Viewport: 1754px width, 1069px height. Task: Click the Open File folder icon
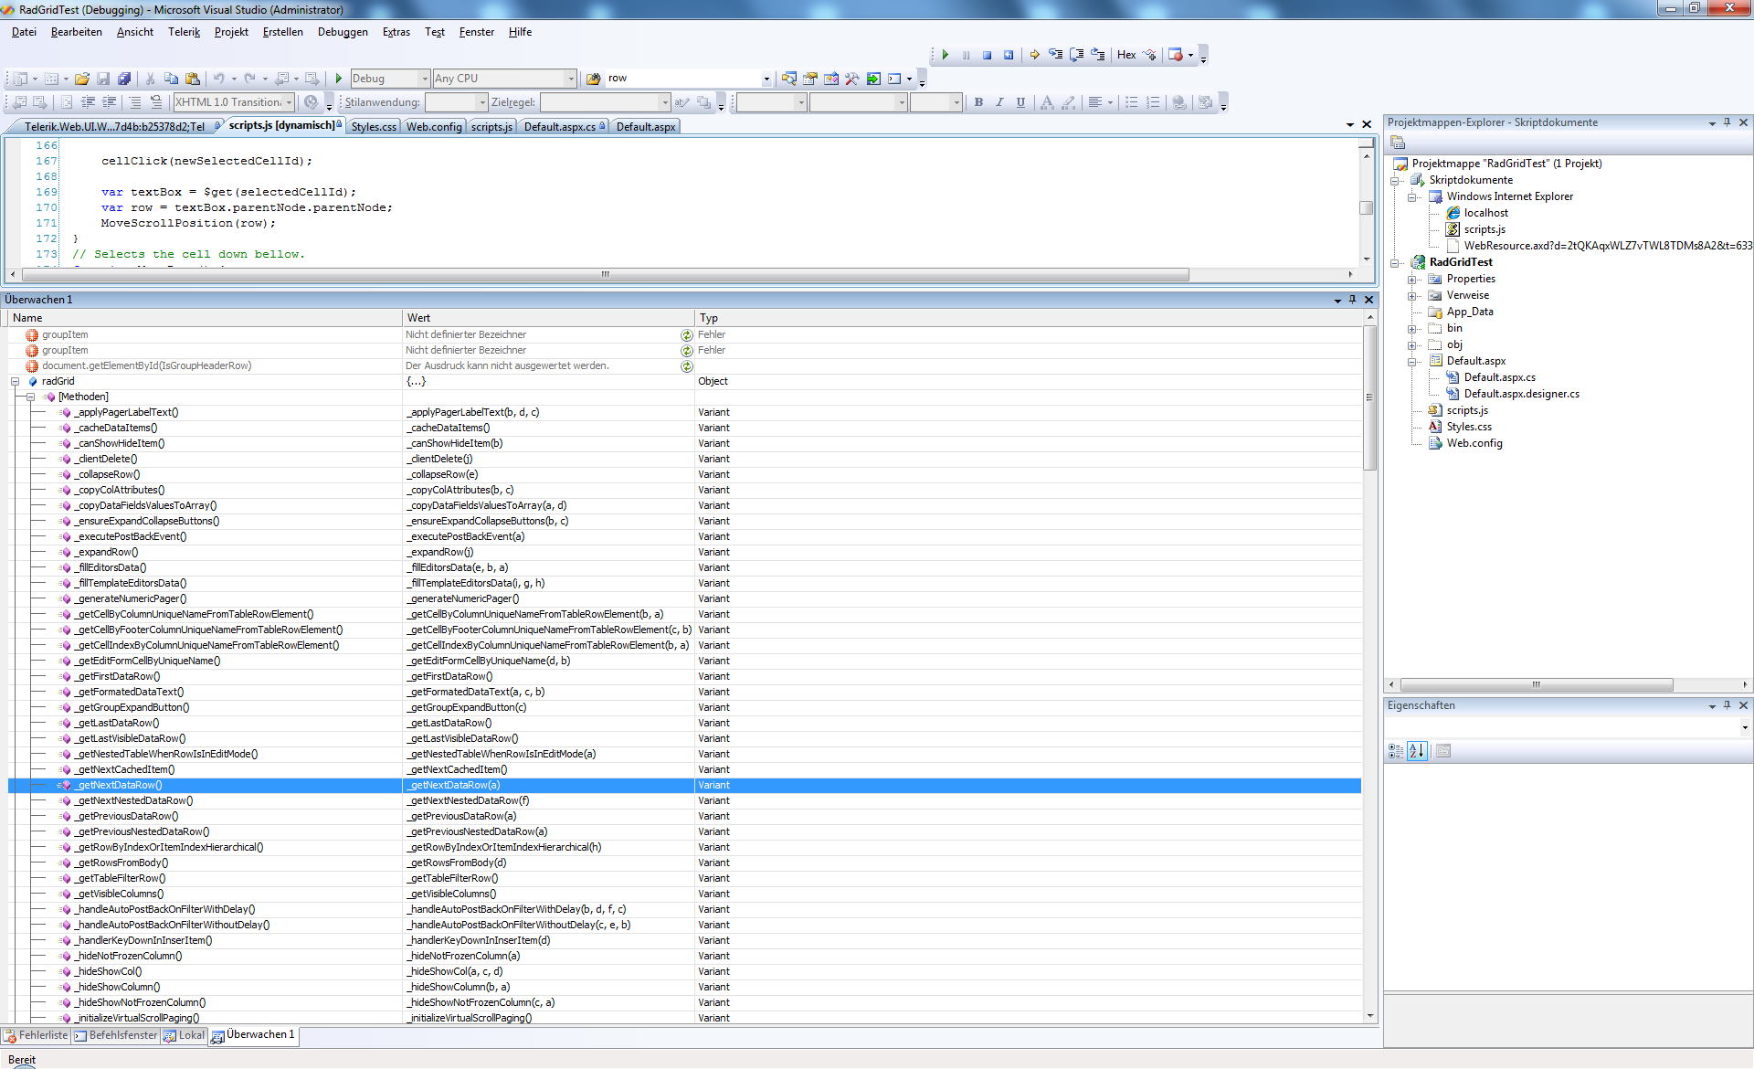point(82,79)
